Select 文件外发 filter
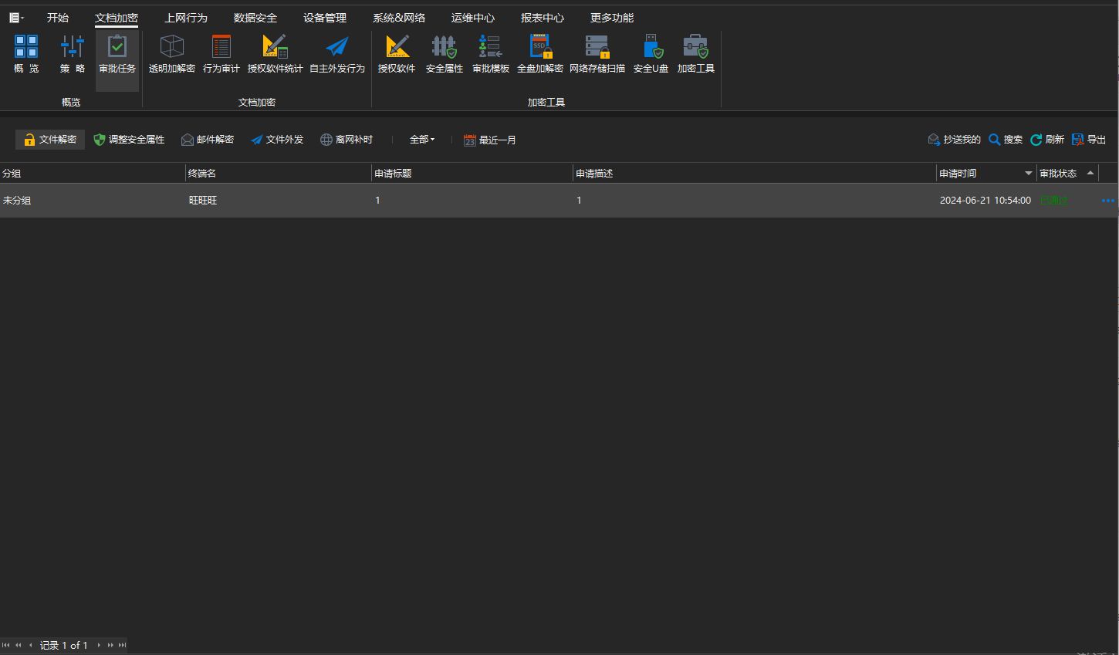Screen dimensions: 1119x655 click(277, 140)
